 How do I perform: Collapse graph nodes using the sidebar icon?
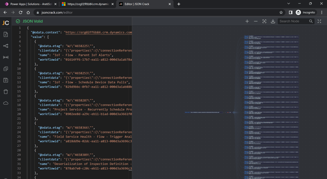click(6, 69)
